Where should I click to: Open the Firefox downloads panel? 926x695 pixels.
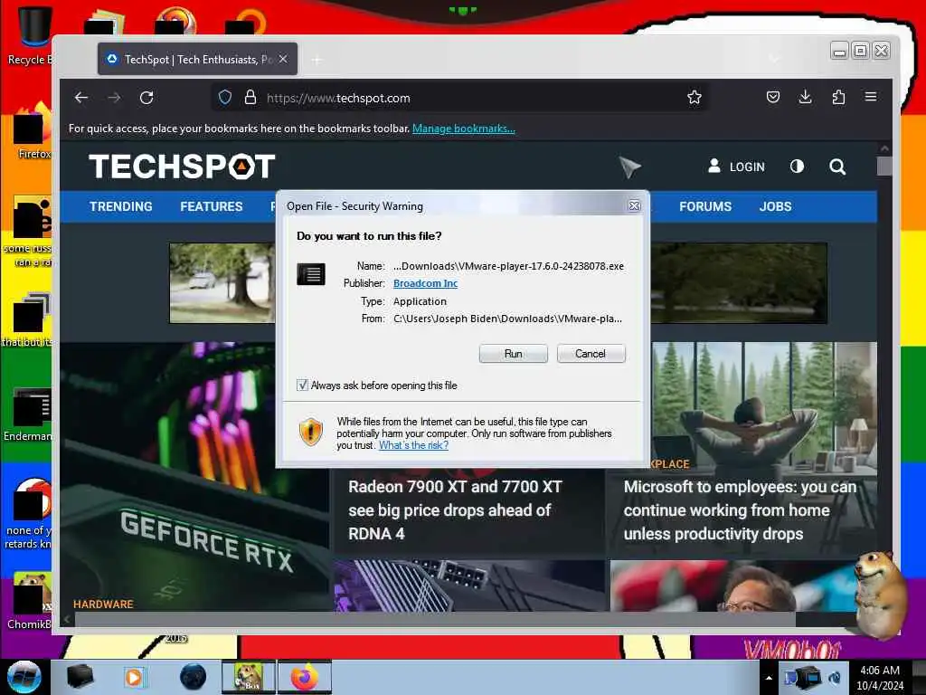point(805,97)
